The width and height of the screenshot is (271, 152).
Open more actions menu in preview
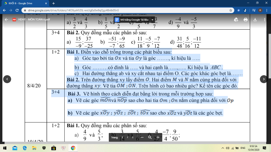click(x=265, y=20)
